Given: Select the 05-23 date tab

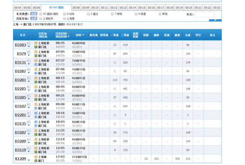Looking at the screenshot, I should click(x=216, y=7).
